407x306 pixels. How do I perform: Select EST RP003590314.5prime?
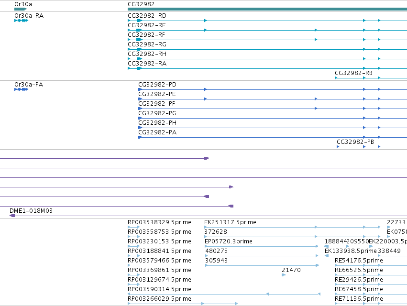click(x=159, y=290)
